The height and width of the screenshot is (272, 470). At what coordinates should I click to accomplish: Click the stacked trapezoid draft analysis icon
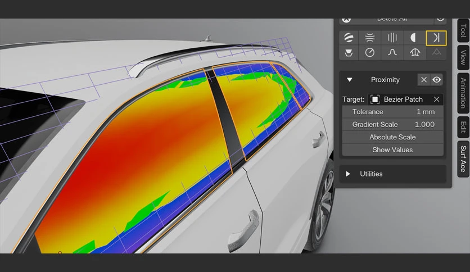[x=349, y=53]
